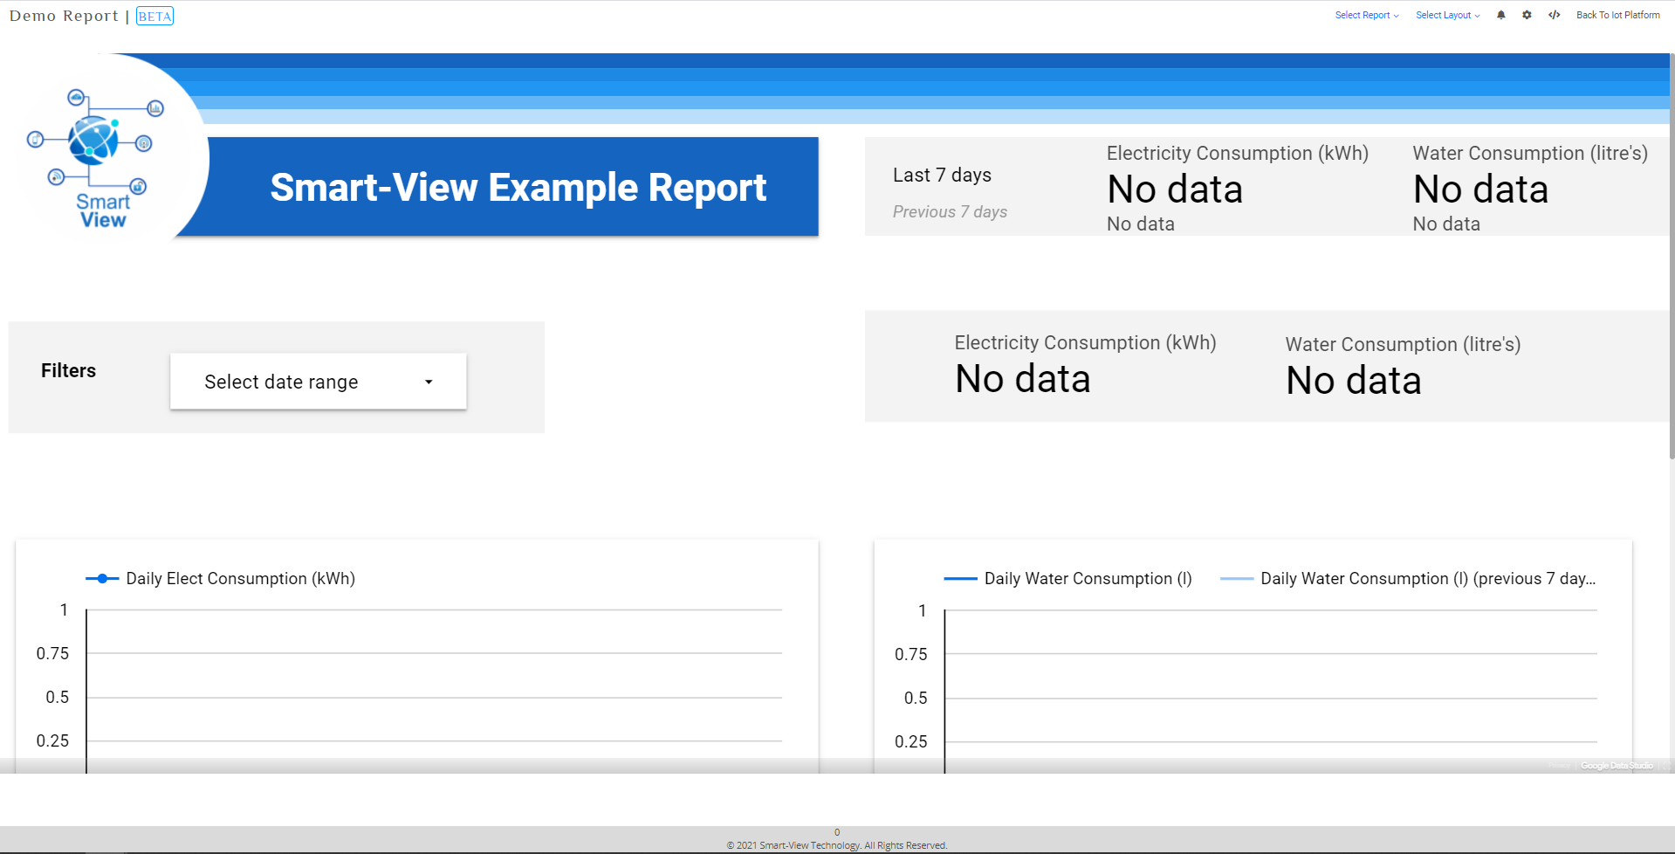Expand the Select Layout dropdown
The width and height of the screenshot is (1675, 854).
tap(1447, 15)
